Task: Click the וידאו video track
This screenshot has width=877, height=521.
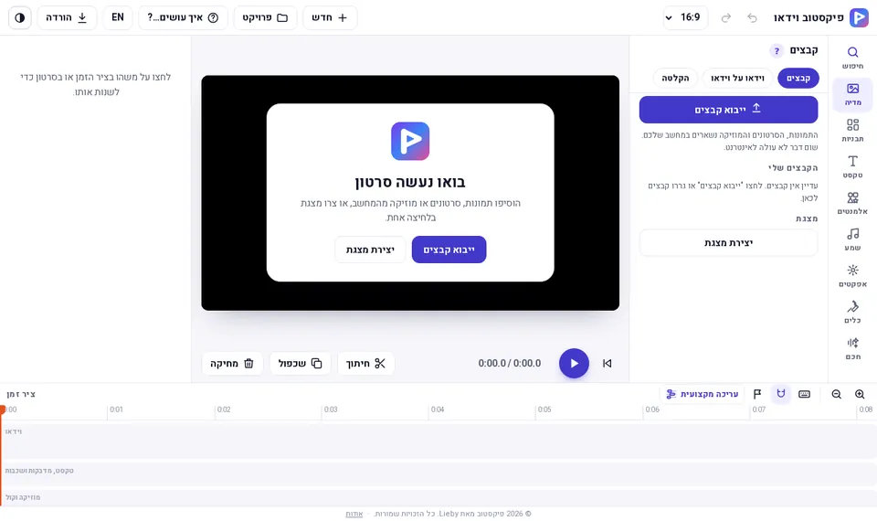Action: [x=438, y=441]
